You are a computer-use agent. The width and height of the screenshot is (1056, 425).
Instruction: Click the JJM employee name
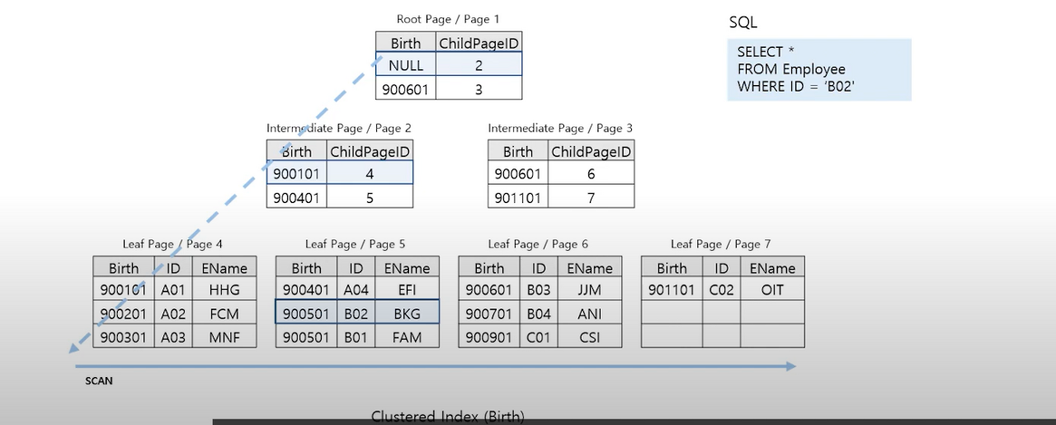(590, 290)
